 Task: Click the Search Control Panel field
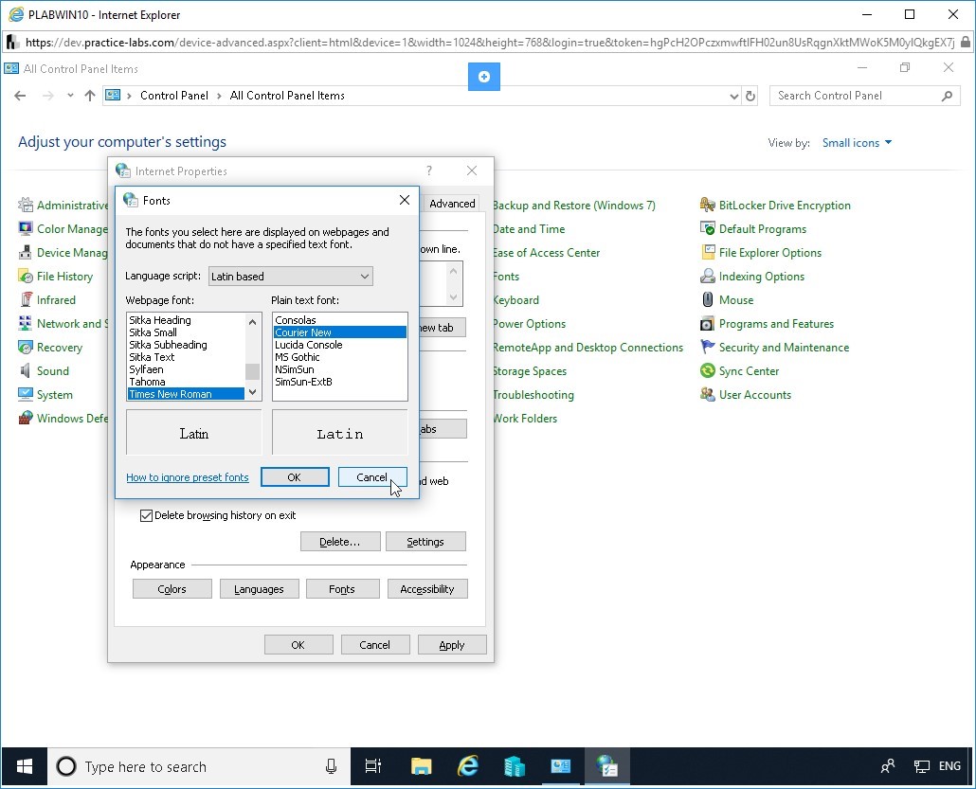click(864, 96)
